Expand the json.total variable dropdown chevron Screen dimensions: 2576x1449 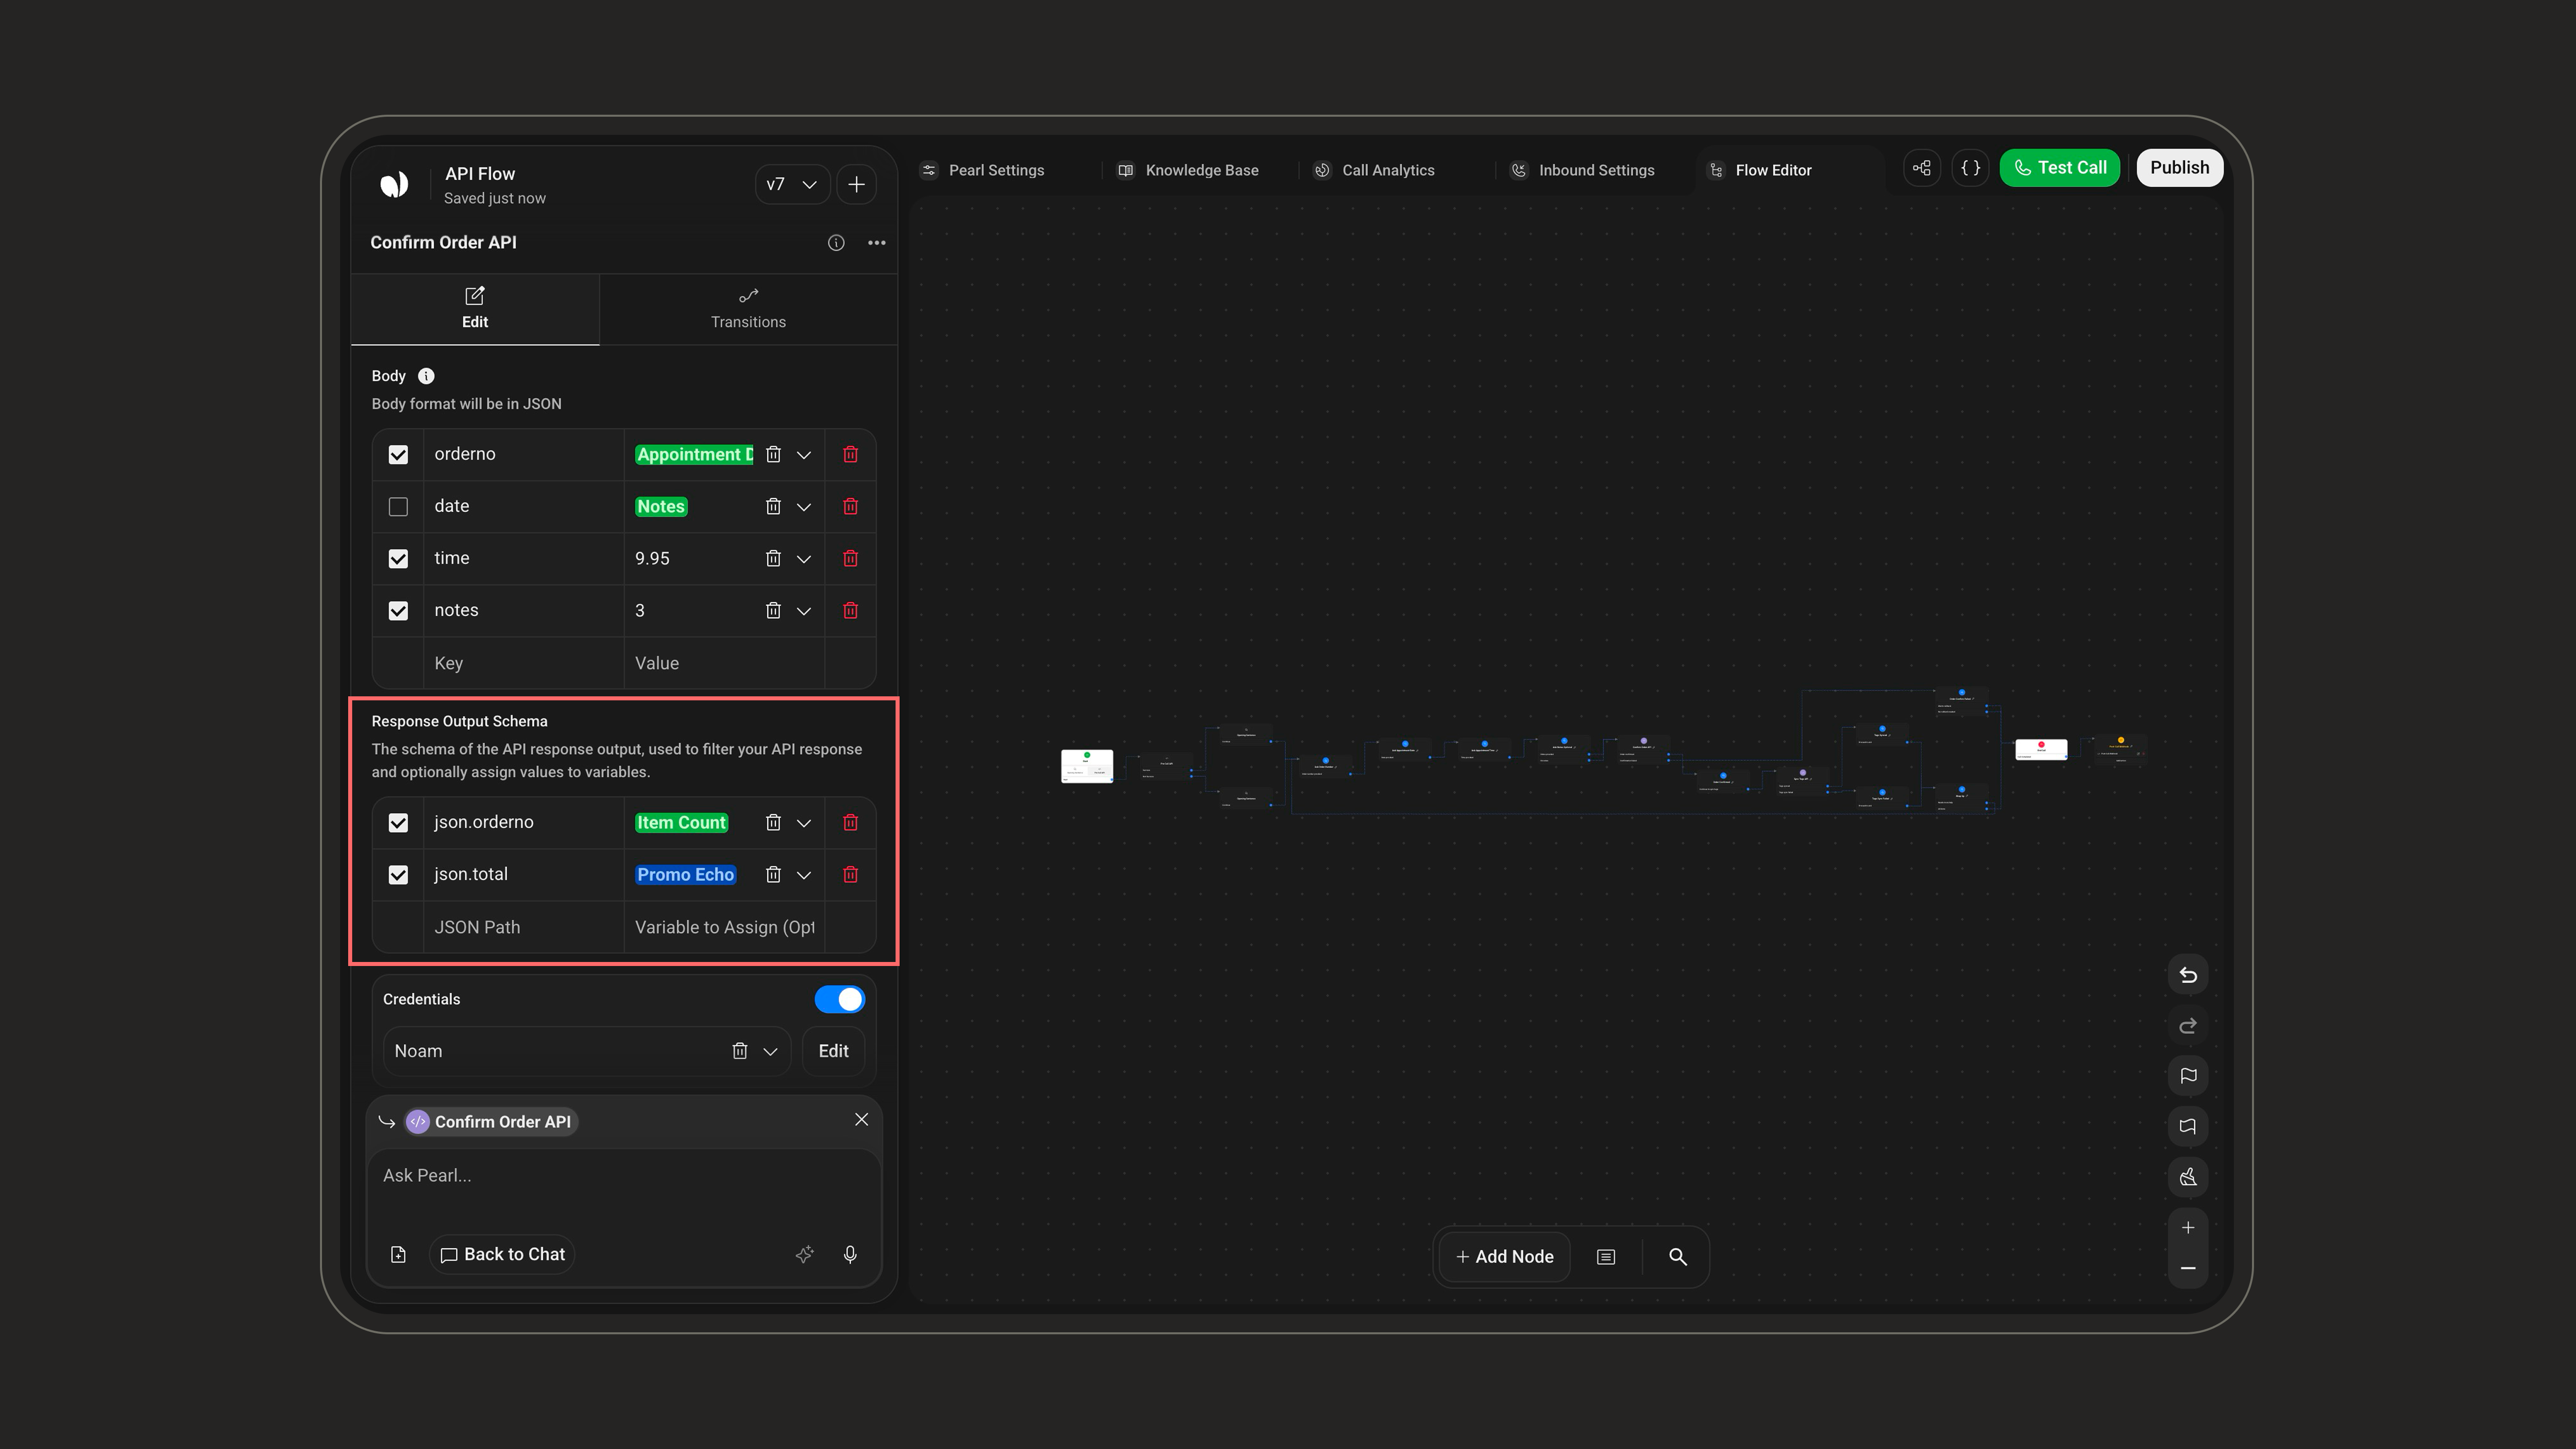pos(803,874)
